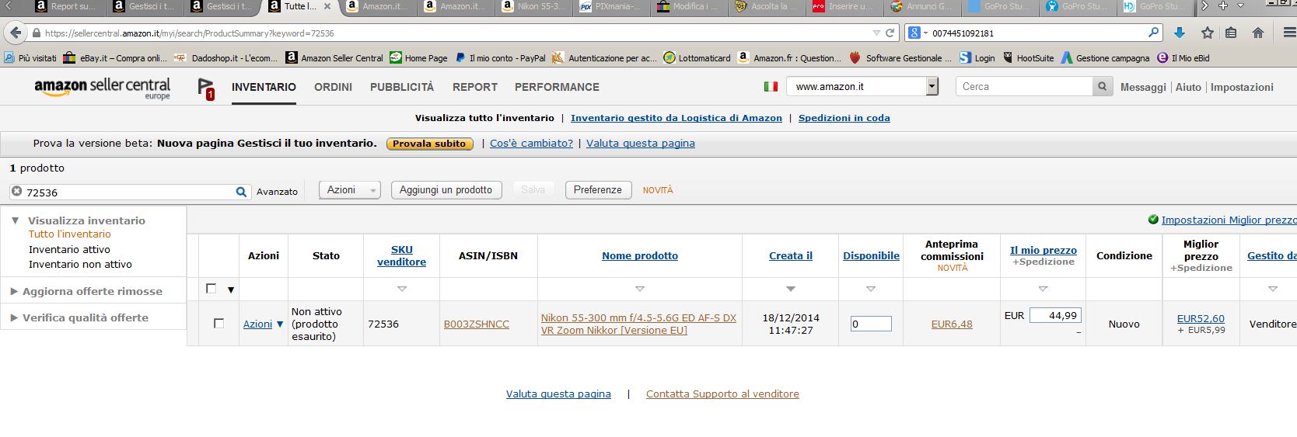The image size is (1297, 437).
Task: Open the Lottomaticard bookmark
Action: pos(697,58)
